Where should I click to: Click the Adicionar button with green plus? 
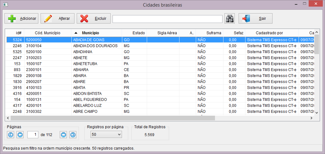pyautogui.click(x=21, y=19)
